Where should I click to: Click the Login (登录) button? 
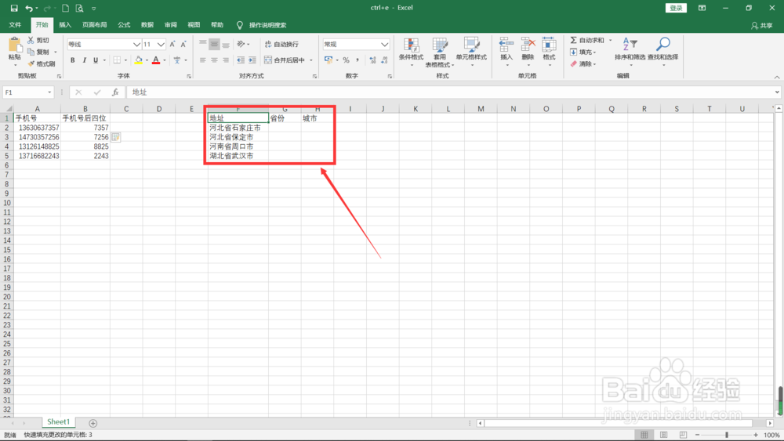pyautogui.click(x=676, y=8)
